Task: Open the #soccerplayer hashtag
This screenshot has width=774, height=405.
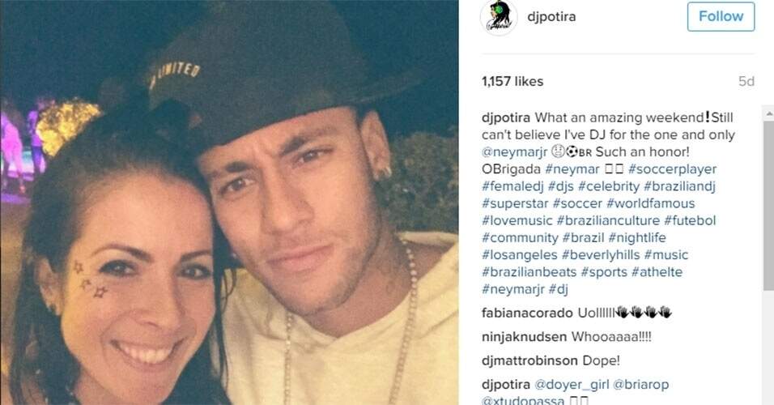Action: 672,169
